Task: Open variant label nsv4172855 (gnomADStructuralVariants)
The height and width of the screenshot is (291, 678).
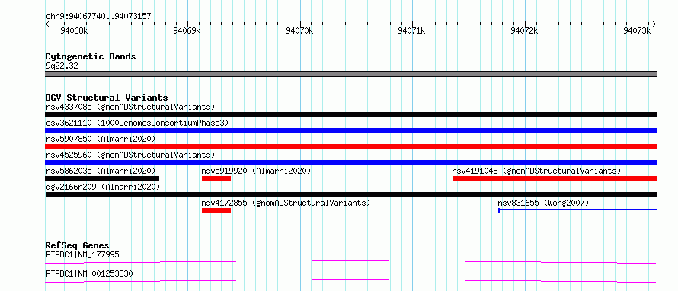Action: click(x=286, y=203)
